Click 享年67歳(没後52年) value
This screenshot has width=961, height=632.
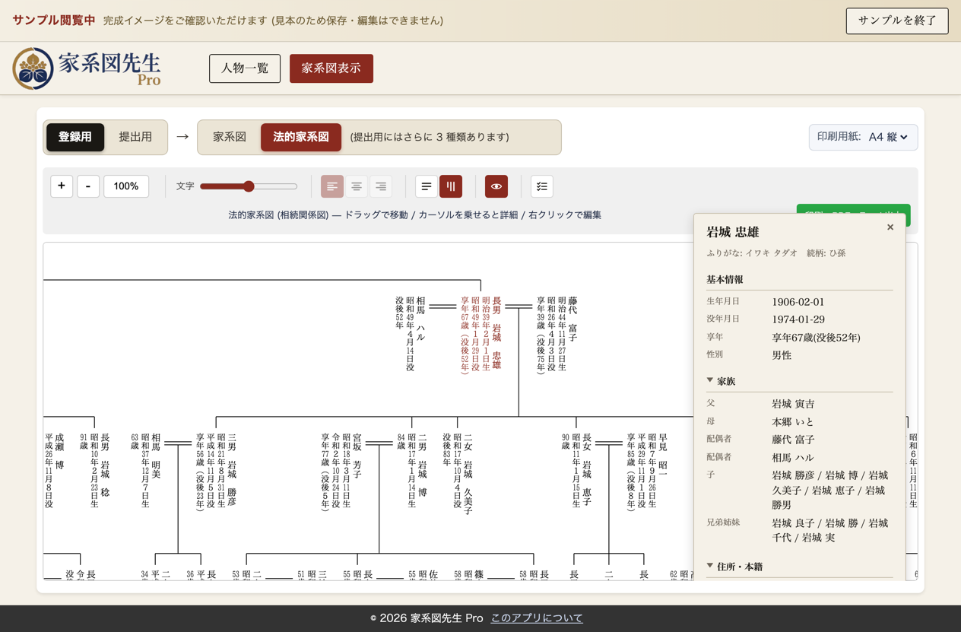point(816,338)
